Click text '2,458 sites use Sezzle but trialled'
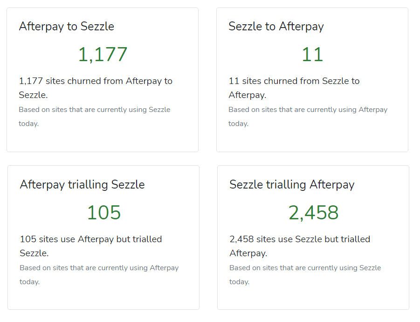Screen dimensions: 420x322 (x=300, y=239)
